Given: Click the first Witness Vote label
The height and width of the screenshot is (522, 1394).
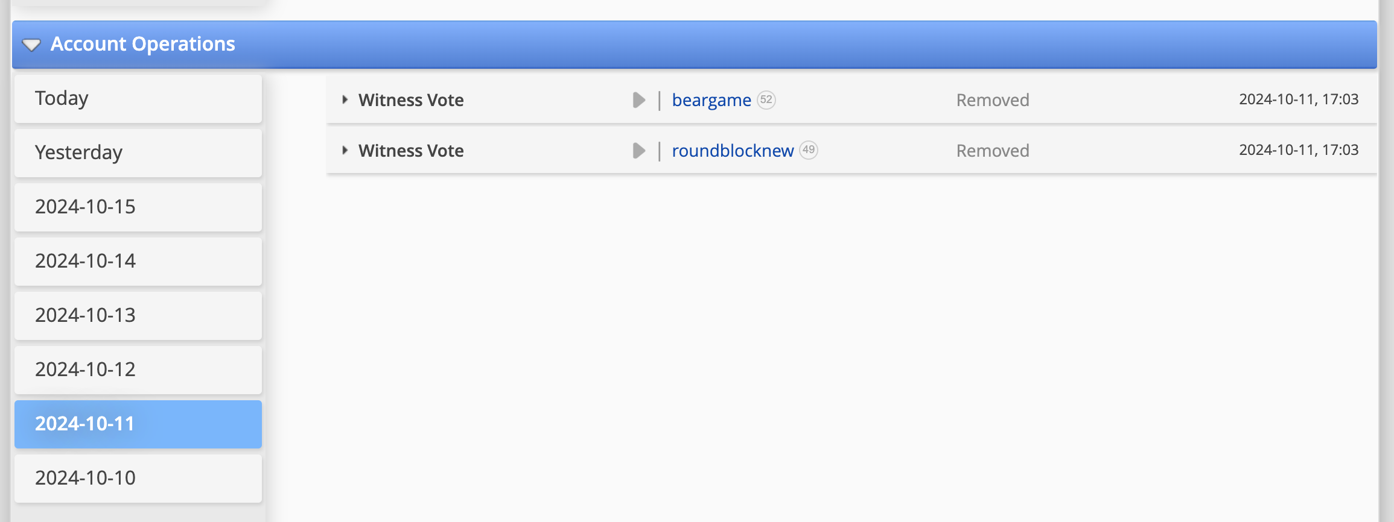Looking at the screenshot, I should coord(411,100).
